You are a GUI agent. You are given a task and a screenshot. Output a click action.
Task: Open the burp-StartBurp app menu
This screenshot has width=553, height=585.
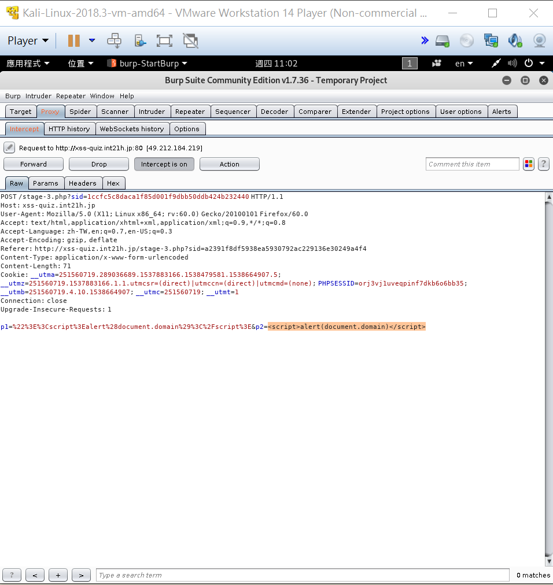coord(147,64)
